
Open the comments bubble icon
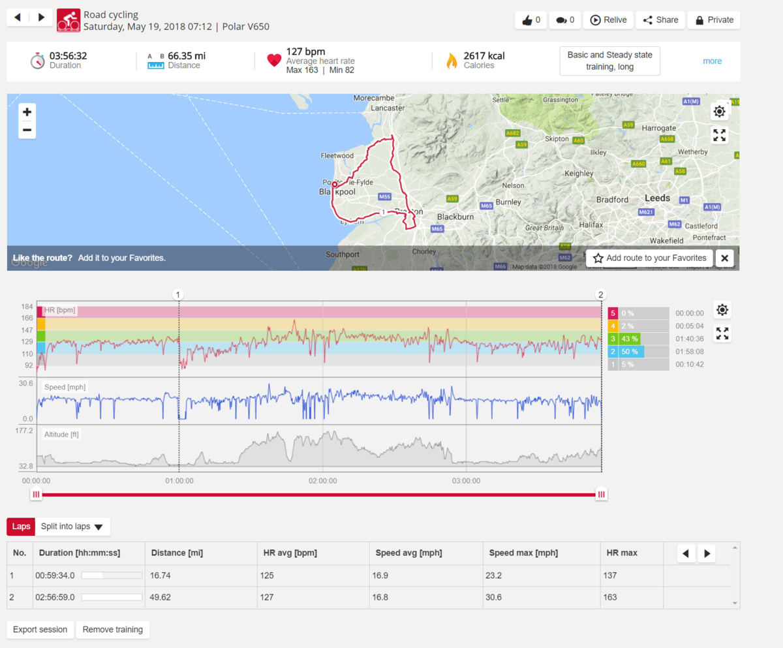pos(565,20)
